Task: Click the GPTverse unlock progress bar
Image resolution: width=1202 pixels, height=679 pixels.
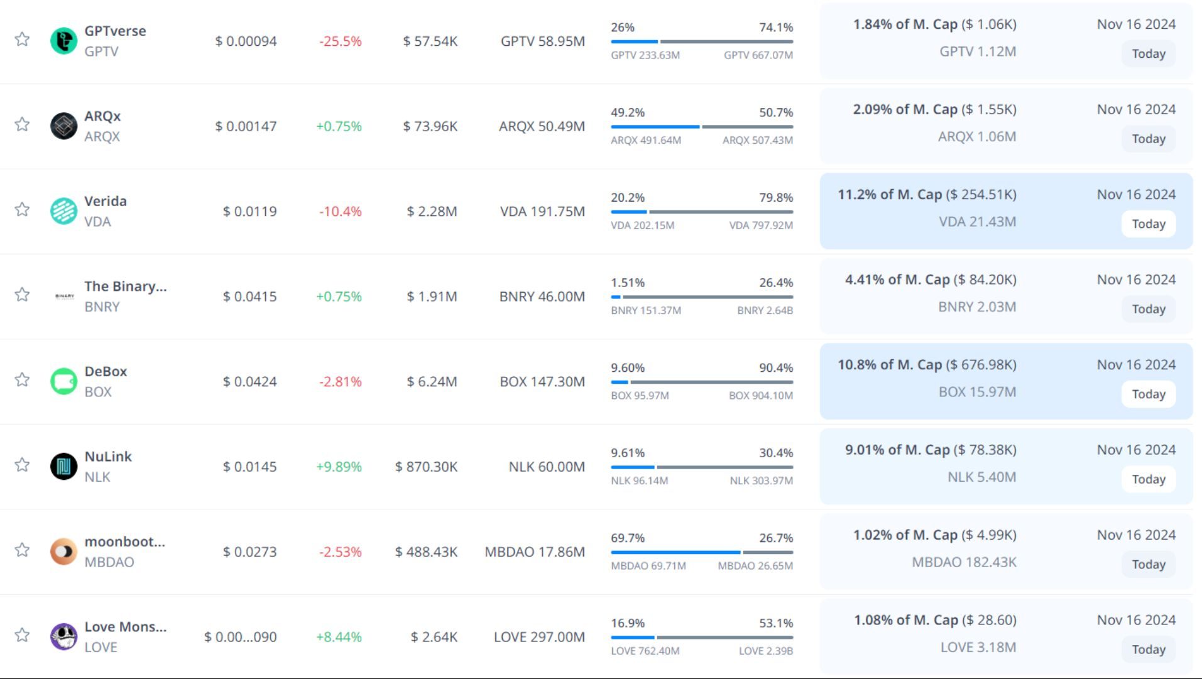Action: pyautogui.click(x=701, y=41)
